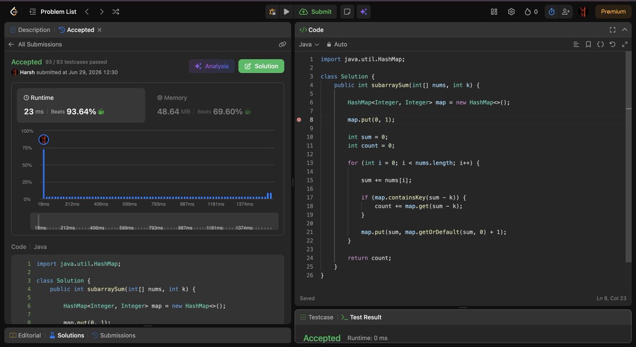Click the invite user icon
Viewport: 636px width, 347px height.
pyautogui.click(x=566, y=12)
